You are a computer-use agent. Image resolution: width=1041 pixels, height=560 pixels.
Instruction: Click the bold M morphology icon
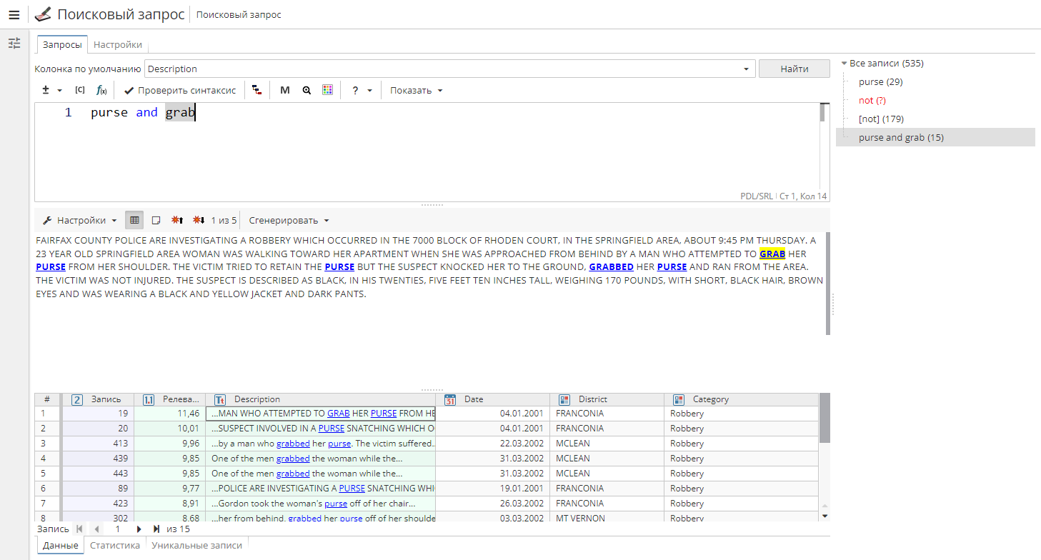285,90
